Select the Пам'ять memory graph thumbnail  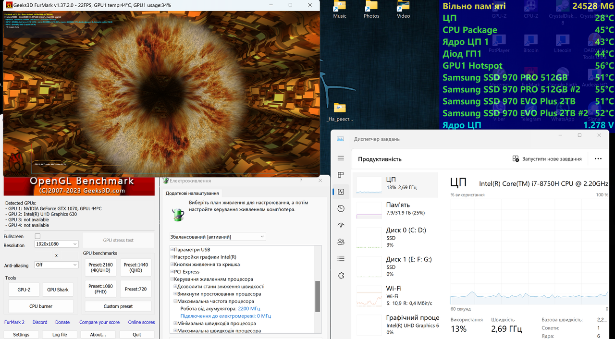point(369,209)
